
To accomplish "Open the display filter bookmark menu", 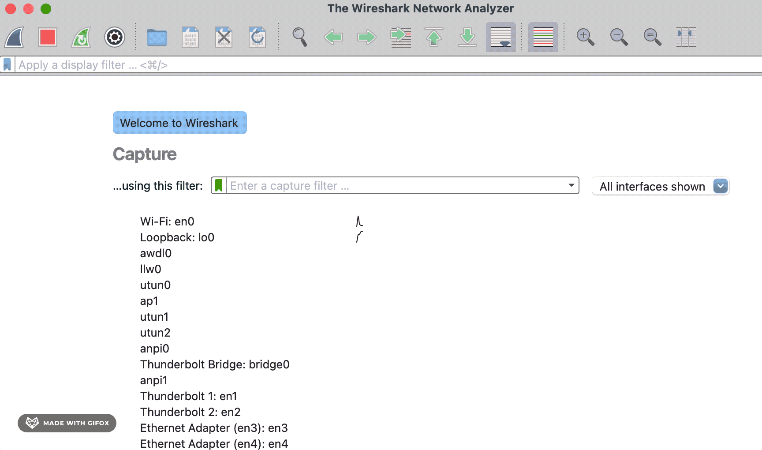I will (x=7, y=65).
